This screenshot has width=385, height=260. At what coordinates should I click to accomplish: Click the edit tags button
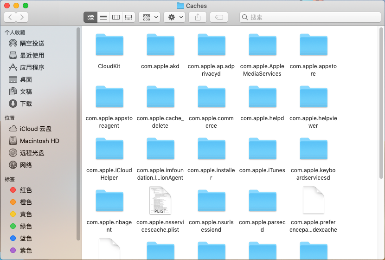coord(219,17)
